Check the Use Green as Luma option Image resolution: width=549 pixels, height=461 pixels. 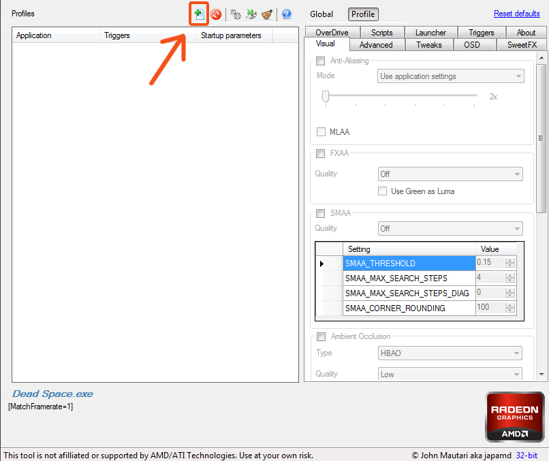383,191
